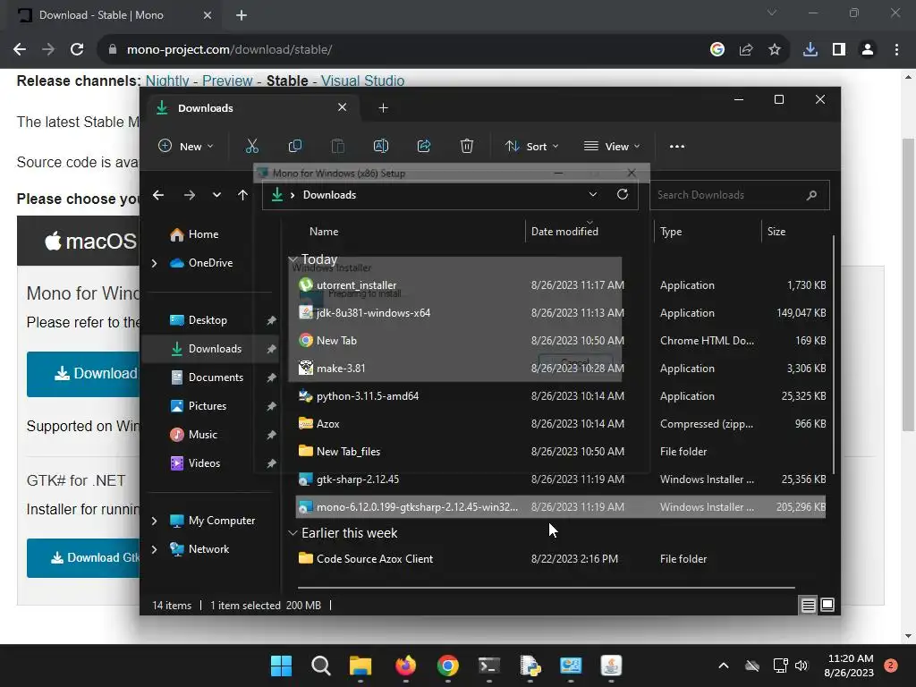Open the View dropdown
The image size is (916, 687).
tap(612, 146)
